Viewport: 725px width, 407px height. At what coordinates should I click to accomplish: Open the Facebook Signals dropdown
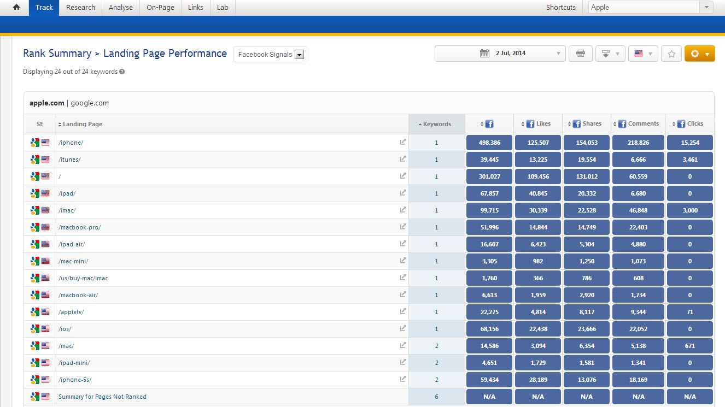tap(270, 55)
